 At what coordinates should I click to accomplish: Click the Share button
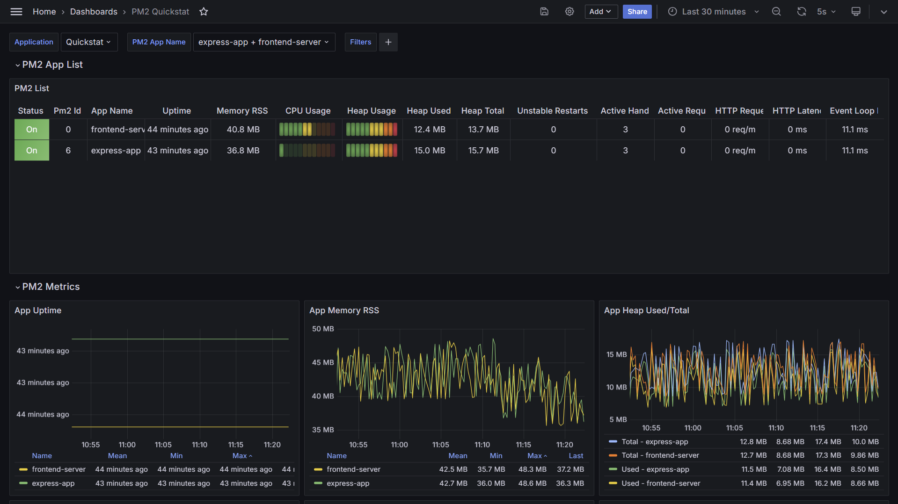click(637, 12)
